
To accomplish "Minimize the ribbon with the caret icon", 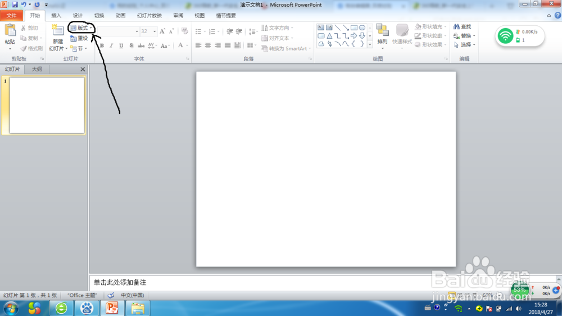I will 549,15.
